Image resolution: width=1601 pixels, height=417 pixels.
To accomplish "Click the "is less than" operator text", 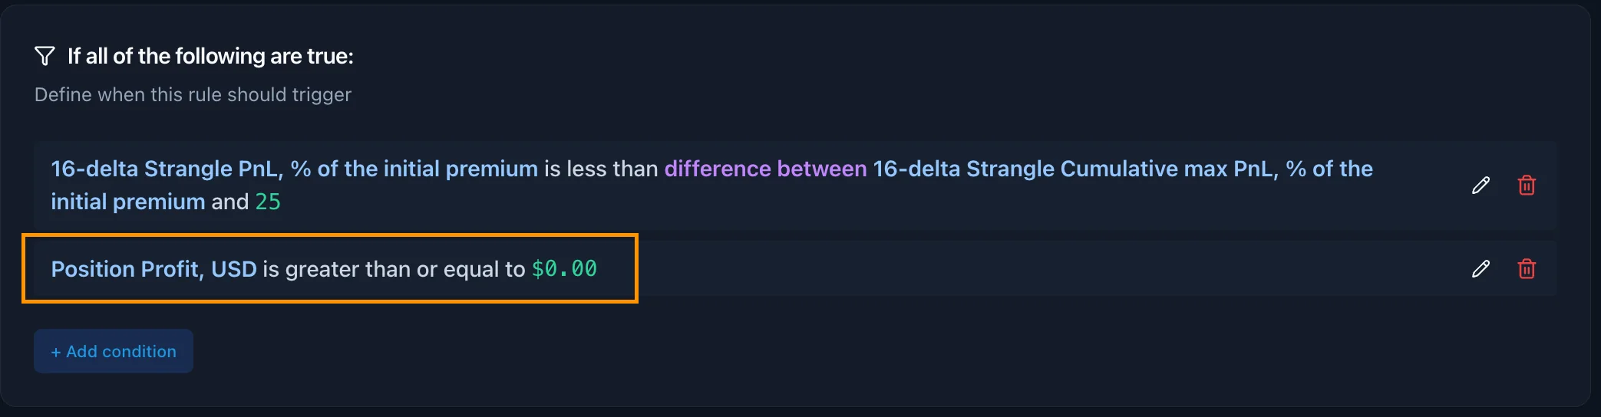I will tap(601, 169).
